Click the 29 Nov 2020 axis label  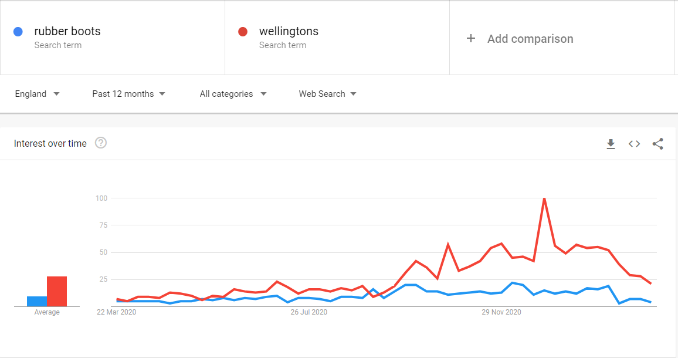click(x=501, y=312)
